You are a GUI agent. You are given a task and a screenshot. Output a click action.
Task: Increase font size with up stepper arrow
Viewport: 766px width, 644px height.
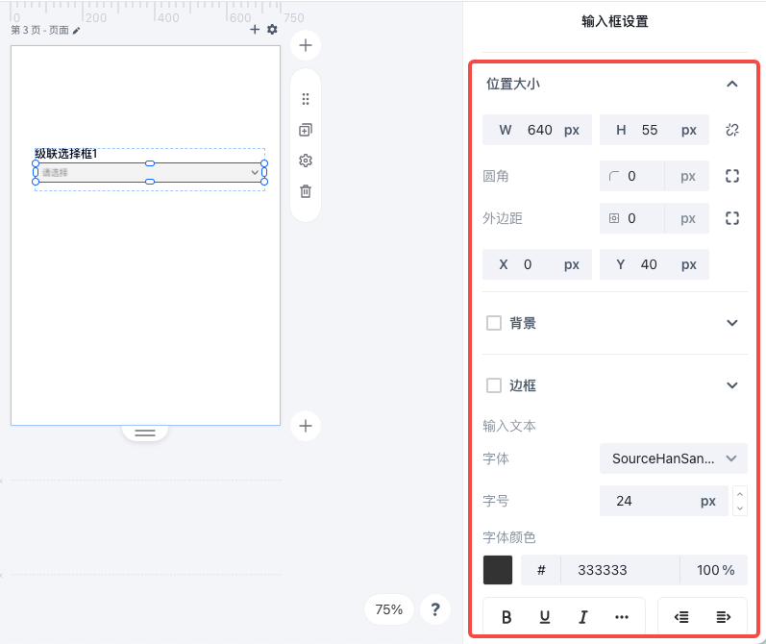740,494
